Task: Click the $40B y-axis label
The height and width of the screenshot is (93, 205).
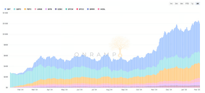Action: [5, 66]
